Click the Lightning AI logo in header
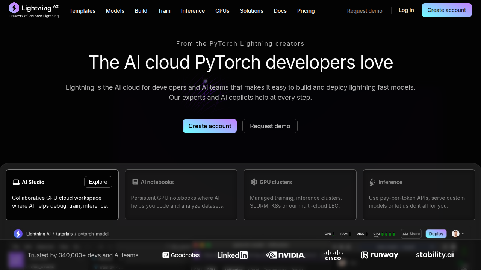 click(34, 10)
